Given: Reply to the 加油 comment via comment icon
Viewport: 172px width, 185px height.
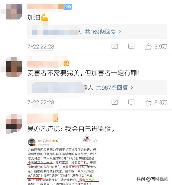Looking at the screenshot, I should tap(131, 46).
